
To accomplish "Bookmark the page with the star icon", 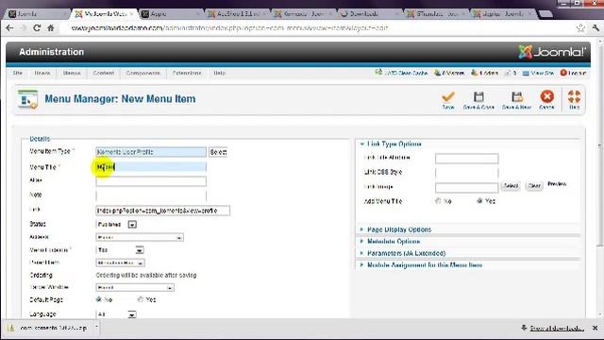I will coord(580,27).
